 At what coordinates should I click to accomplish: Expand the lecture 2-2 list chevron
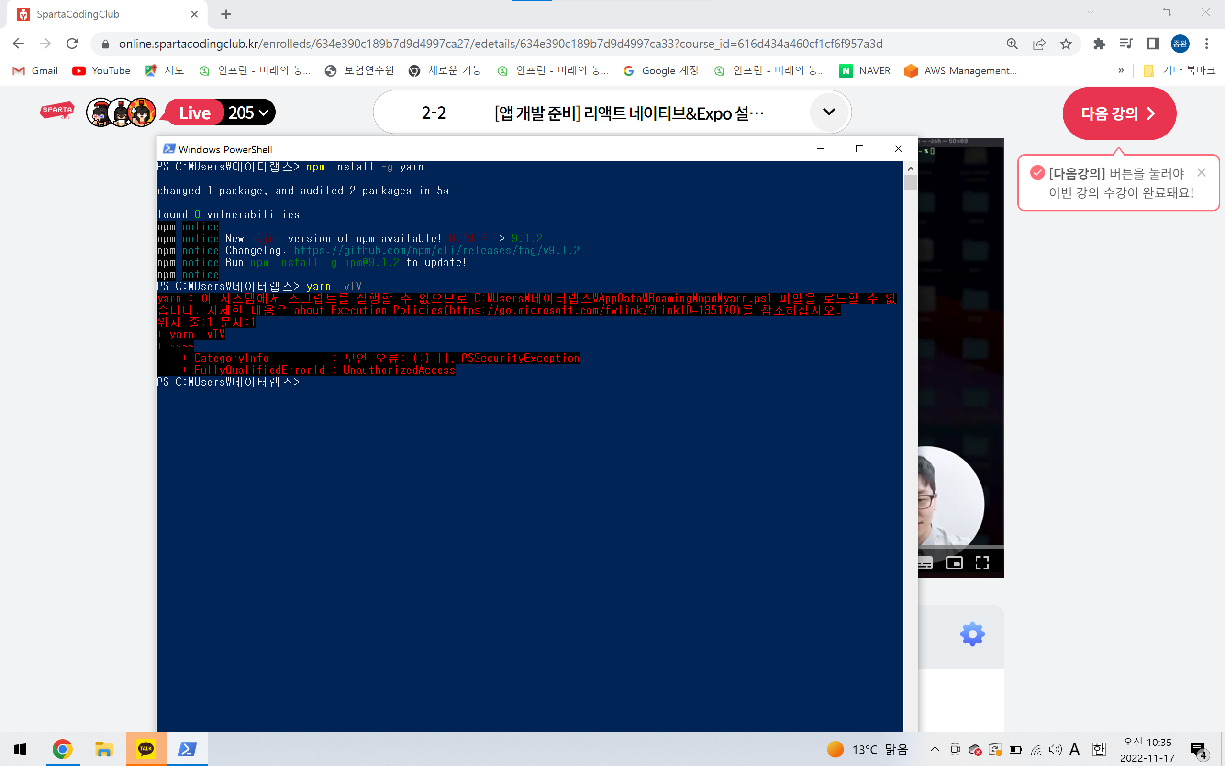click(x=829, y=112)
